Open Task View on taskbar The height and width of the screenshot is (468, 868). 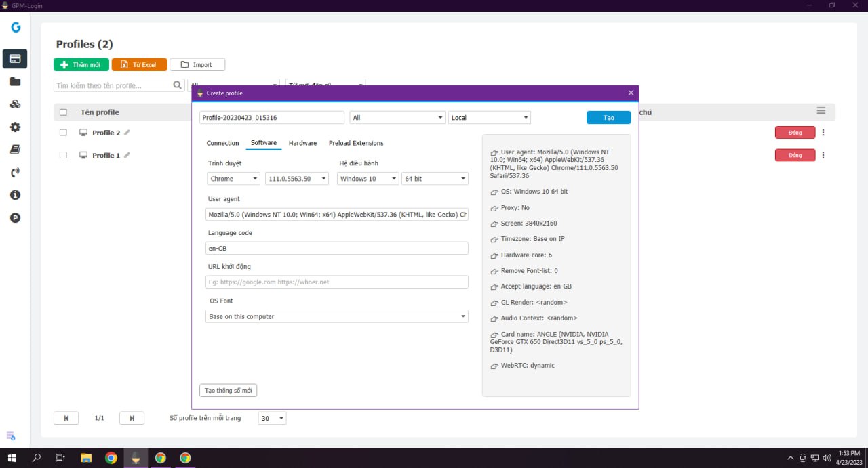[x=60, y=458]
